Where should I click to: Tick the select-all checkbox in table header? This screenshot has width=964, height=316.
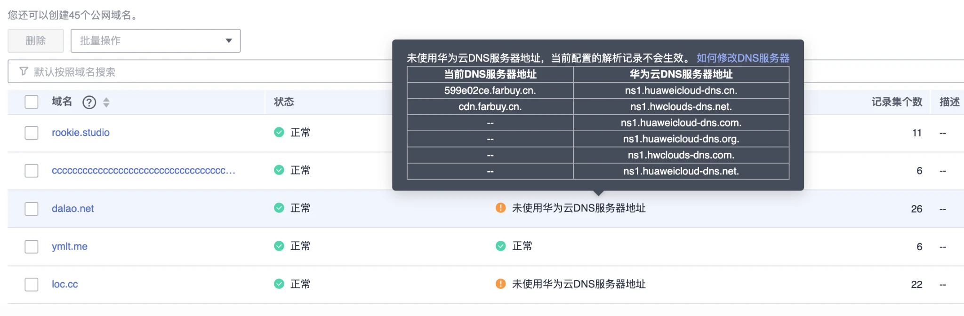coord(32,102)
